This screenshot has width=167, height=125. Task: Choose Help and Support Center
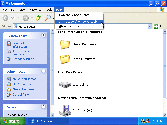tap(79, 15)
